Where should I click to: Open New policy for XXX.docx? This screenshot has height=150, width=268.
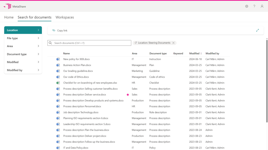(76, 59)
